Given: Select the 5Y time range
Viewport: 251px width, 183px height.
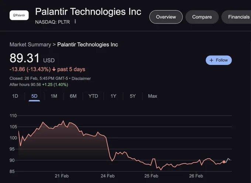Looking at the screenshot, I should pyautogui.click(x=133, y=96).
